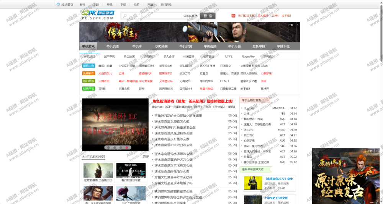Switch to the 国产单机 tab
Image resolution: width=383 pixels, height=204 pixels.
coord(109,56)
